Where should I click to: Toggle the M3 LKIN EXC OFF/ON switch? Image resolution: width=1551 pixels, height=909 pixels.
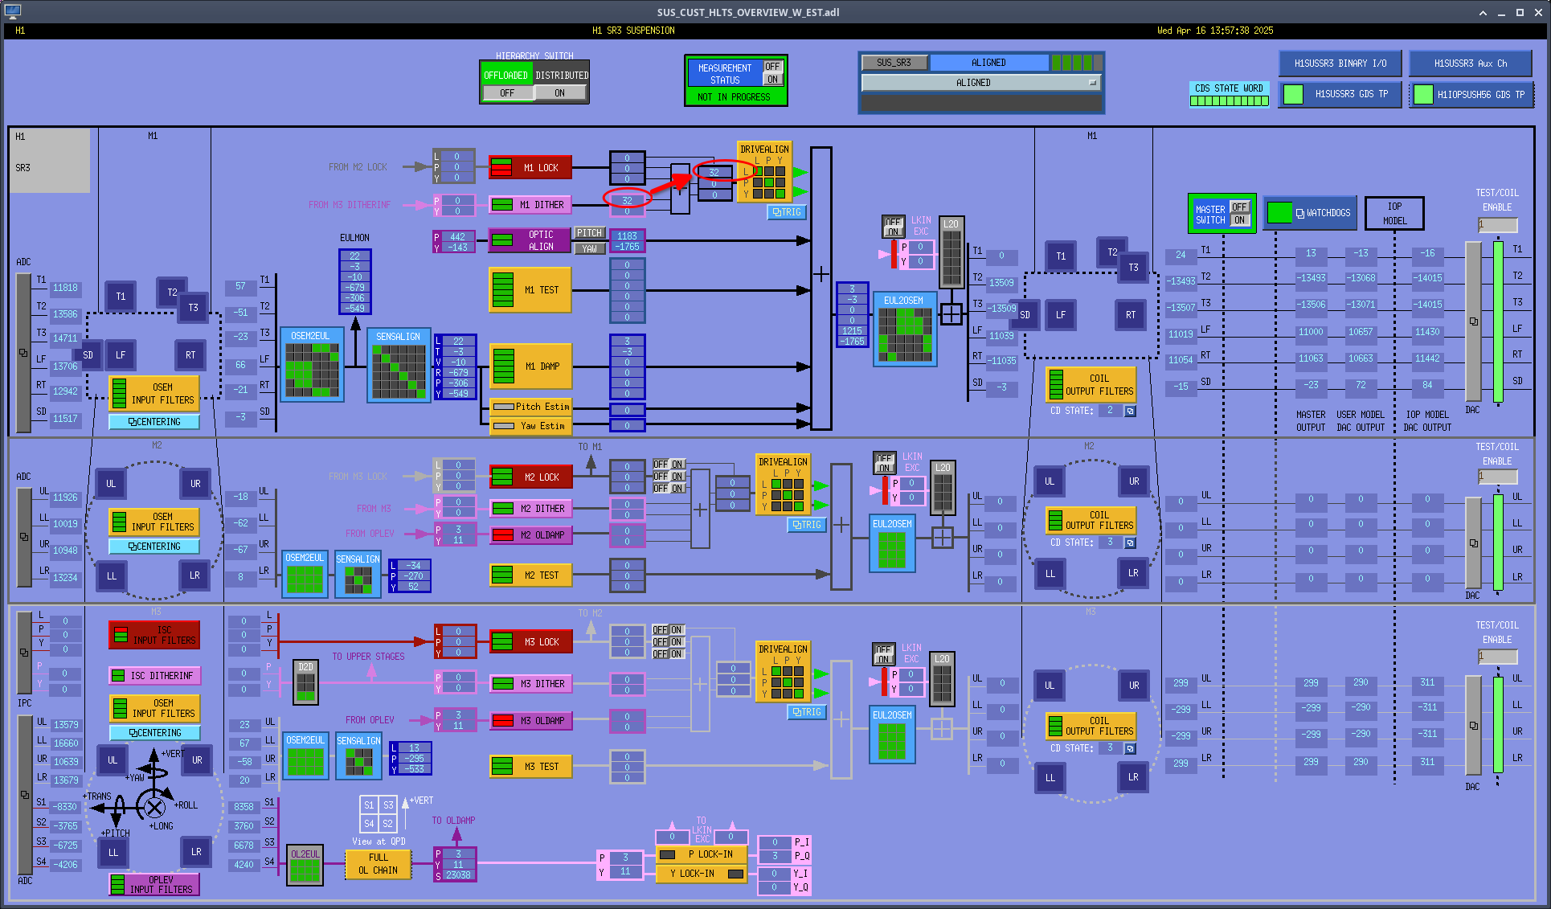(883, 654)
